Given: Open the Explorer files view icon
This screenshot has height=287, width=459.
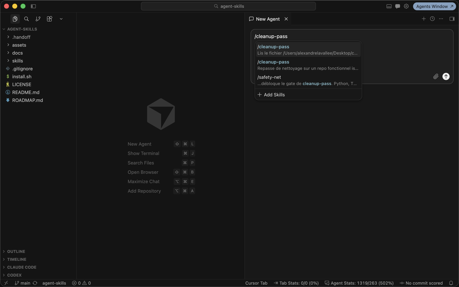Looking at the screenshot, I should 15,19.
